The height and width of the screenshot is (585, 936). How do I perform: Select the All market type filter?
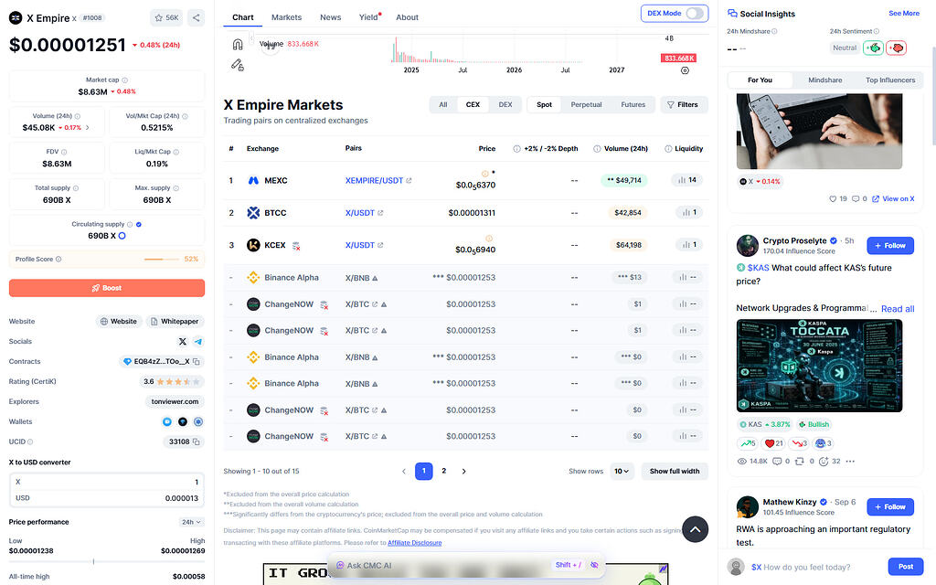(443, 104)
